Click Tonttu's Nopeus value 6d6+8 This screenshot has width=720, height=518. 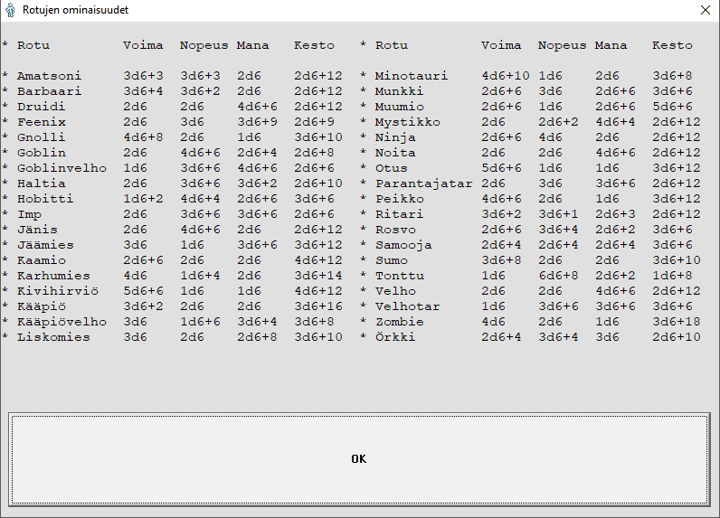558,276
